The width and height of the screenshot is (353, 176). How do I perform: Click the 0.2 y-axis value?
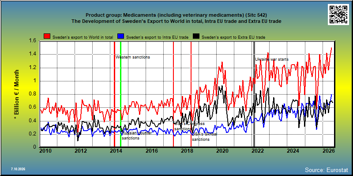pyautogui.click(x=33, y=134)
